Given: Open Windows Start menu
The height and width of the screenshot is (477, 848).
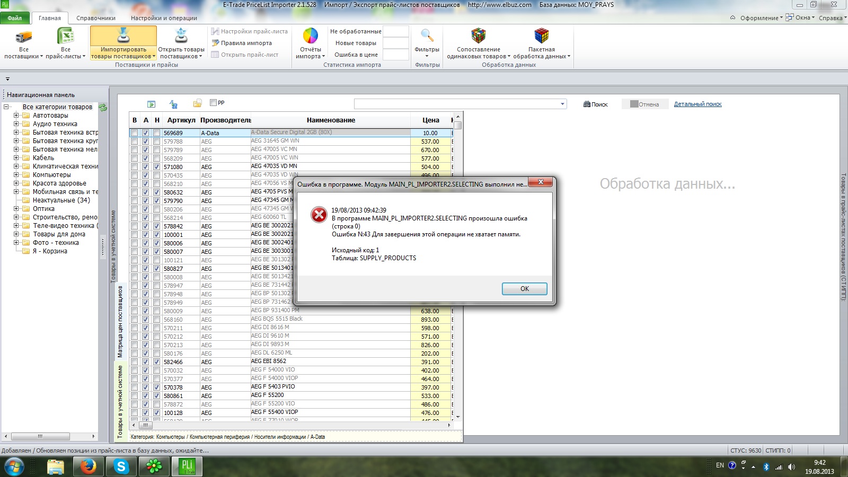Looking at the screenshot, I should click(14, 467).
